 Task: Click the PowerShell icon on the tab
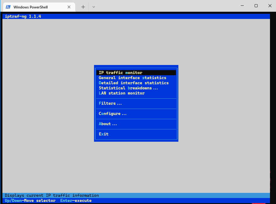tap(8, 7)
